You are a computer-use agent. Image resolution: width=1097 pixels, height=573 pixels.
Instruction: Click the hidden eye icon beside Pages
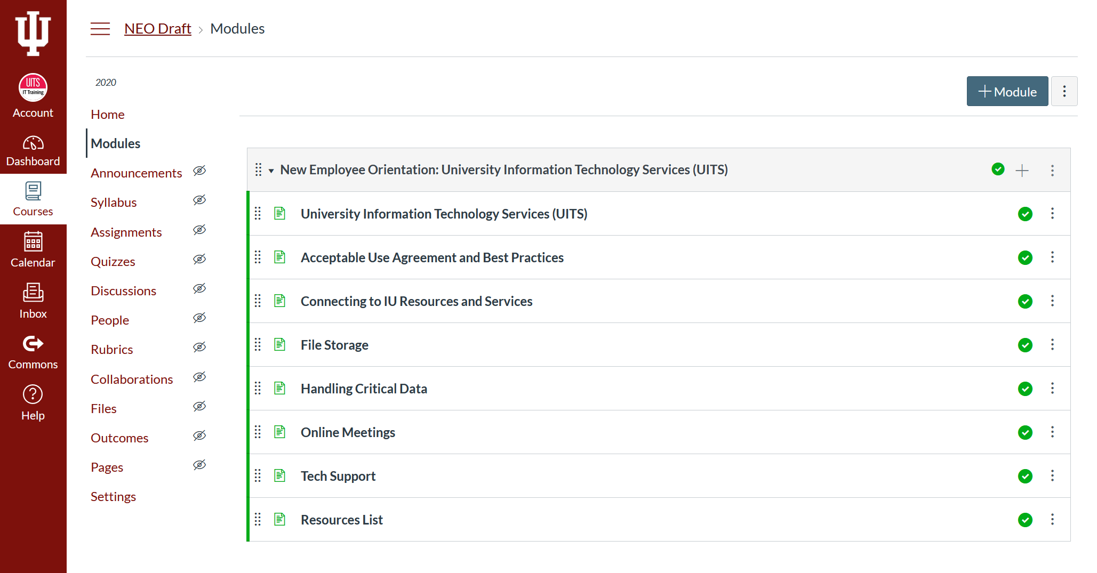coord(199,465)
